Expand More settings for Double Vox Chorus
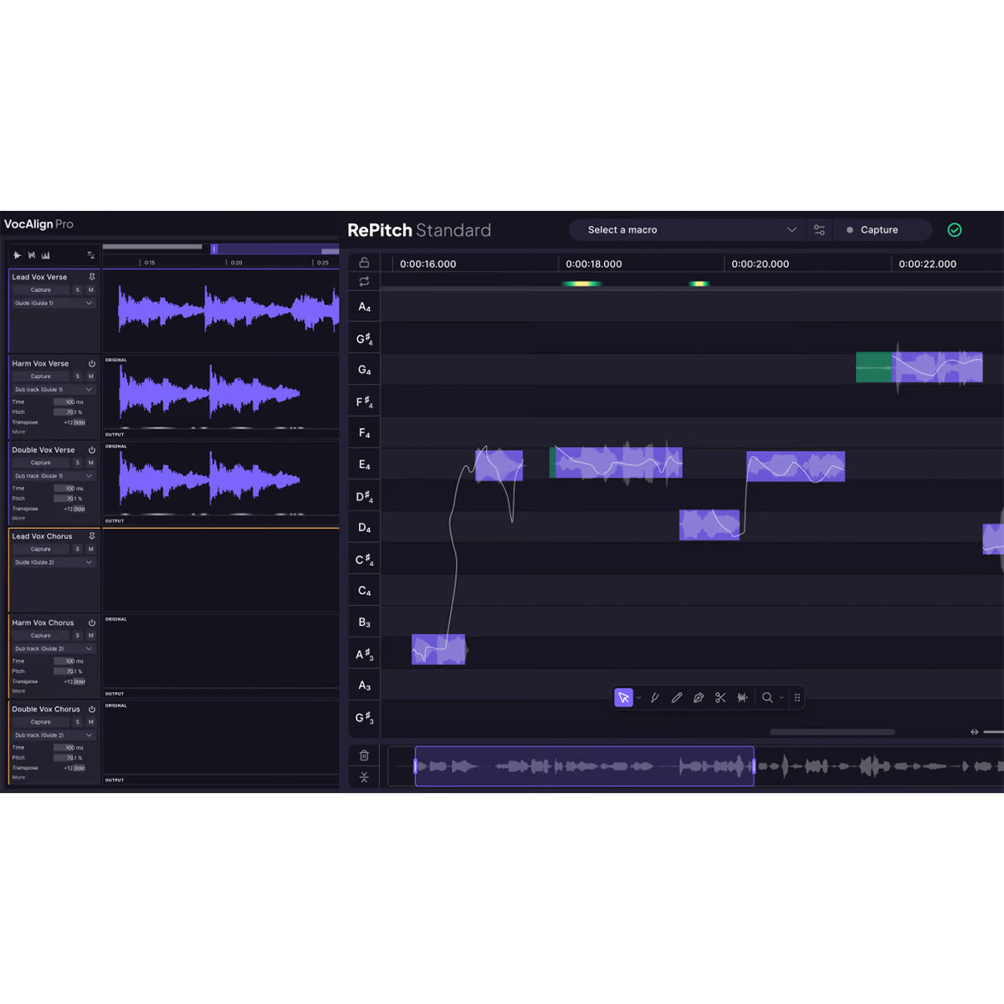The width and height of the screenshot is (1004, 1004). (x=18, y=777)
